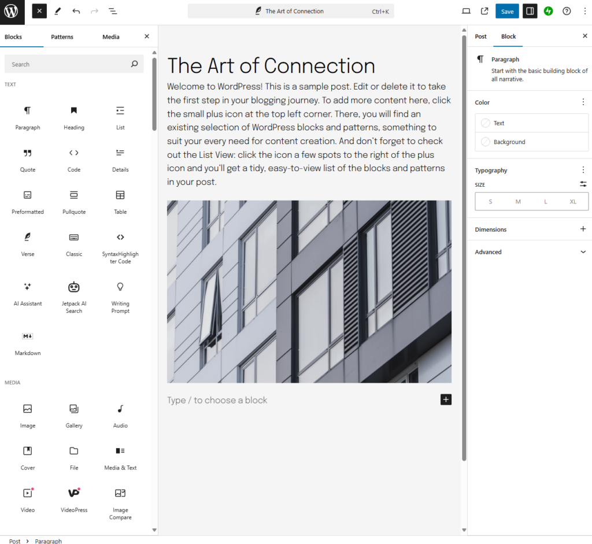592x544 pixels.
Task: Expand the Dimensions panel
Action: coord(583,230)
